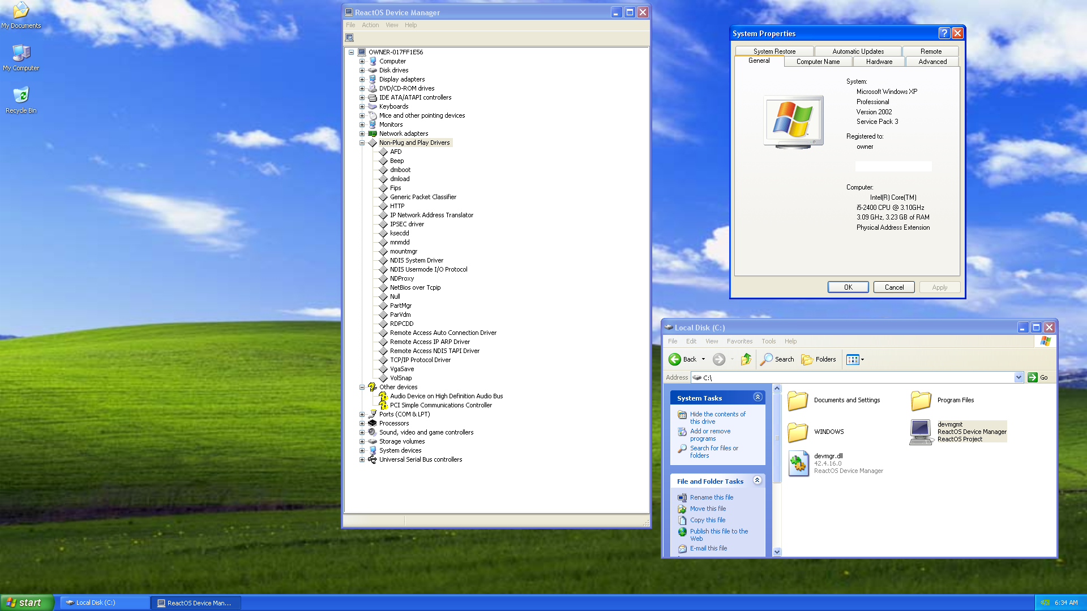Collapse the root OWNER-017FF1E56 node
Screen dimensions: 1087x611
tap(351, 52)
